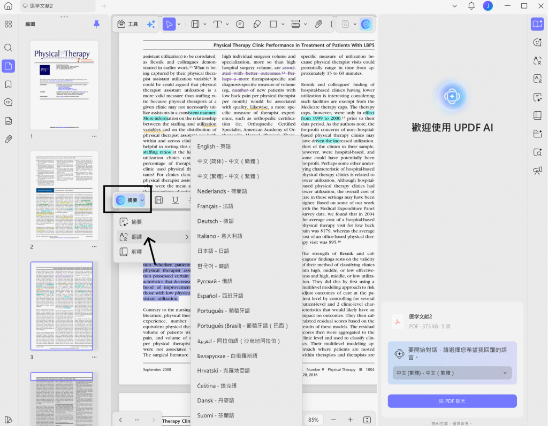
Task: Open page 2 thumbnail
Action: (64, 196)
